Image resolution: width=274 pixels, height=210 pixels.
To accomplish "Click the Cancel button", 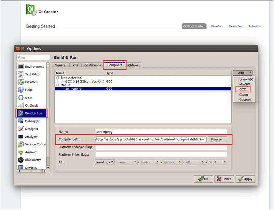I will tap(224, 179).
